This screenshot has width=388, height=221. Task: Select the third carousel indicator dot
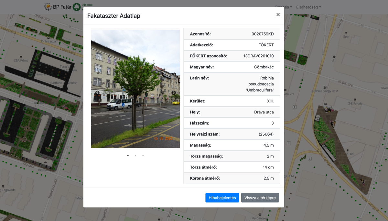click(143, 156)
